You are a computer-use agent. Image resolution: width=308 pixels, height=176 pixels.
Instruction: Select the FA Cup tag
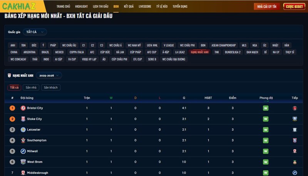[x=72, y=59]
